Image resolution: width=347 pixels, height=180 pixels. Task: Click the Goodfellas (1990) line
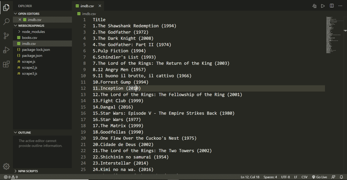[118, 132]
